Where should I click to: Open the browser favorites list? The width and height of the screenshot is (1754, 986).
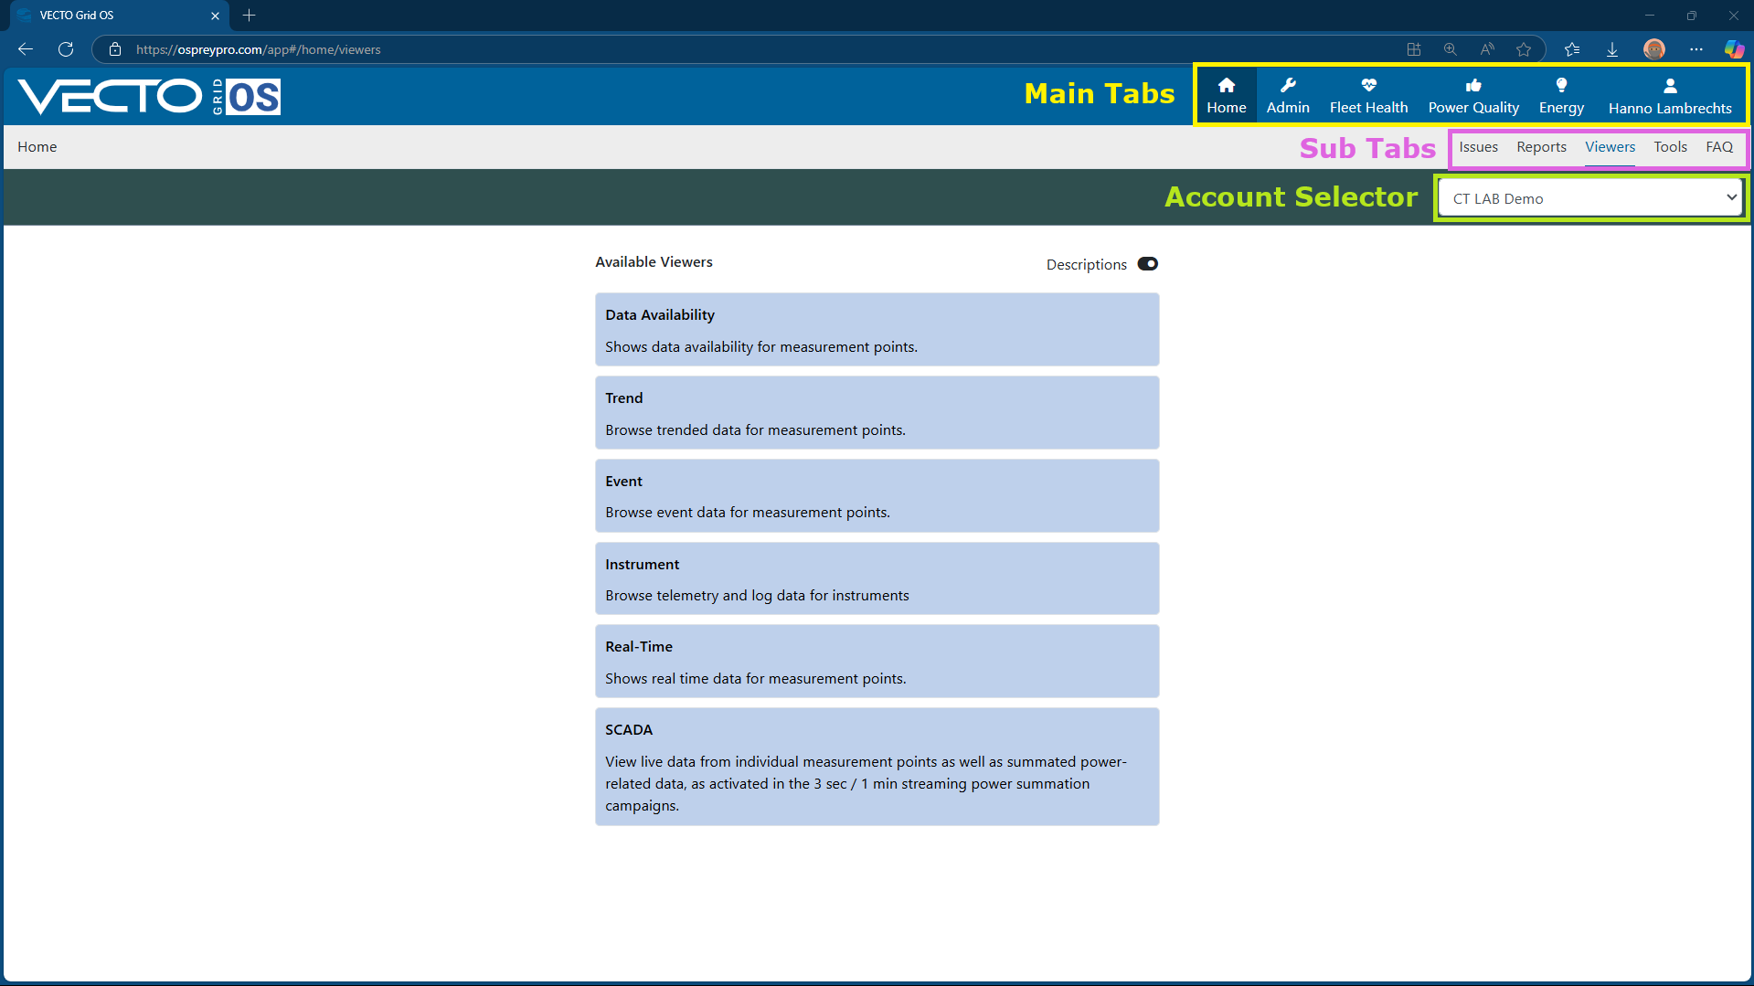point(1572,49)
